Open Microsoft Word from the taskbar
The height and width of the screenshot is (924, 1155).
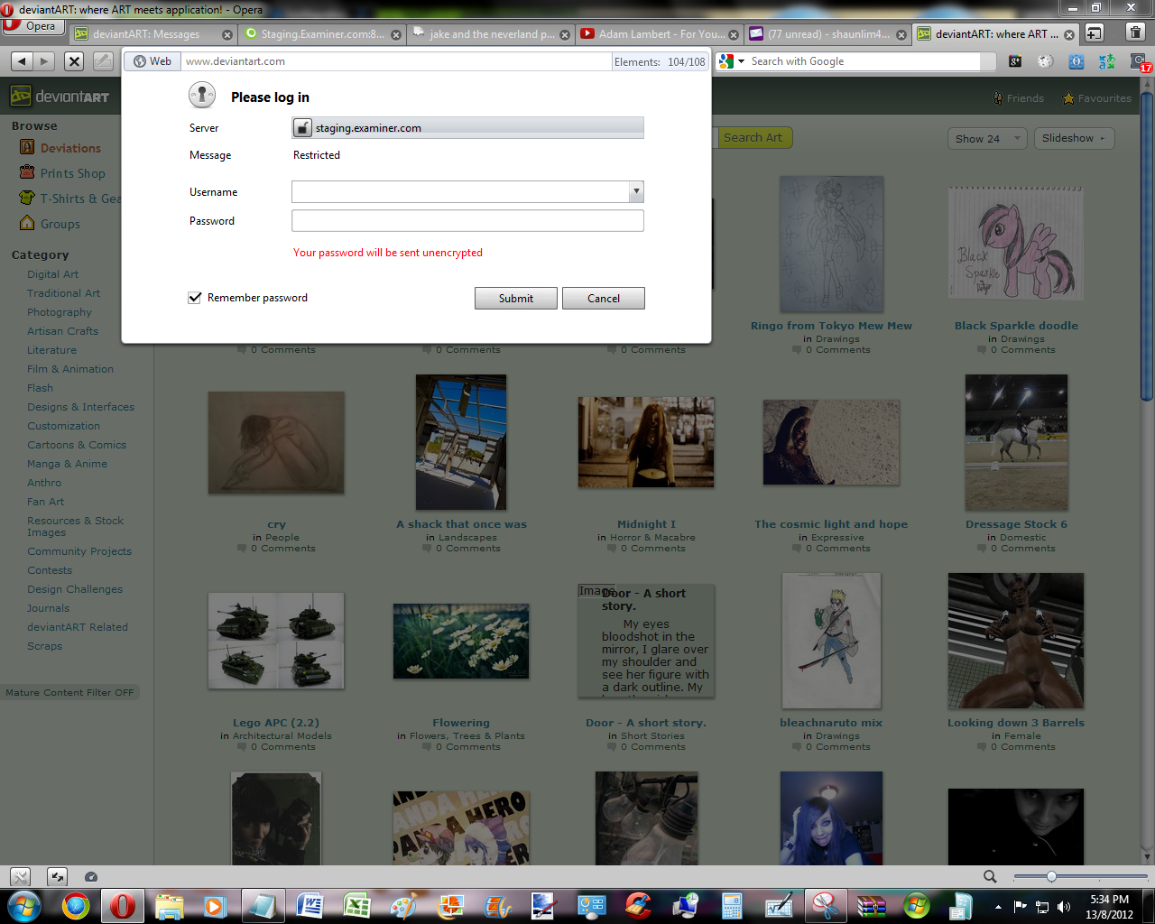click(x=309, y=906)
